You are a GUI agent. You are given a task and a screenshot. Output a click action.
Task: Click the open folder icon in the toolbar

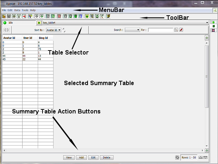click(x=4, y=16)
